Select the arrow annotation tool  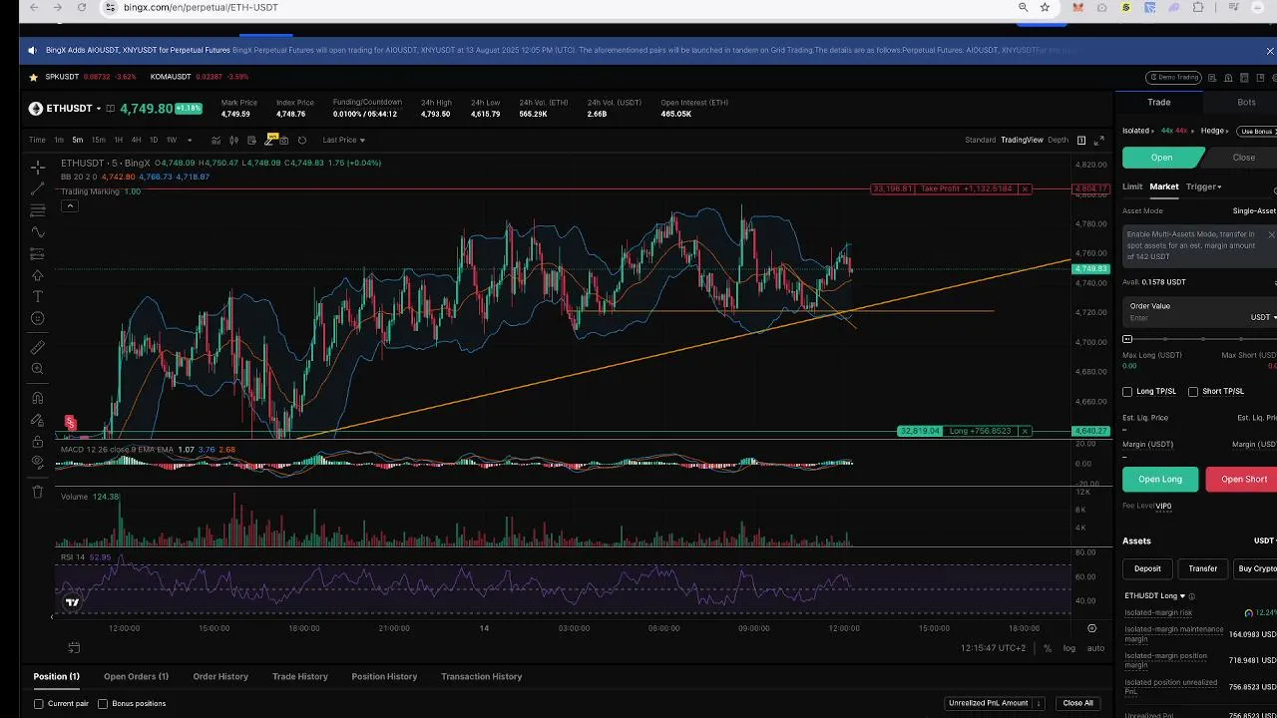click(37, 275)
